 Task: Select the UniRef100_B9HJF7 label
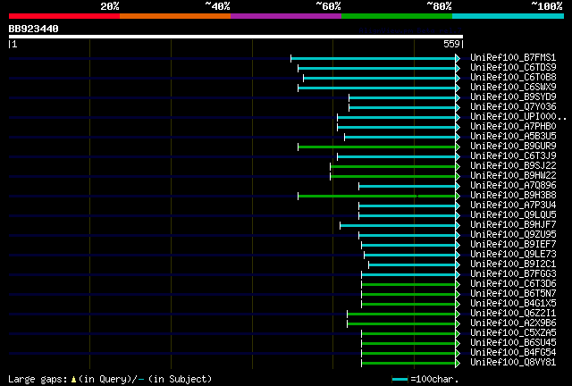coord(513,225)
